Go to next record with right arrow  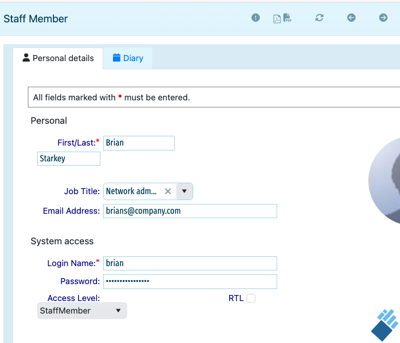click(383, 17)
